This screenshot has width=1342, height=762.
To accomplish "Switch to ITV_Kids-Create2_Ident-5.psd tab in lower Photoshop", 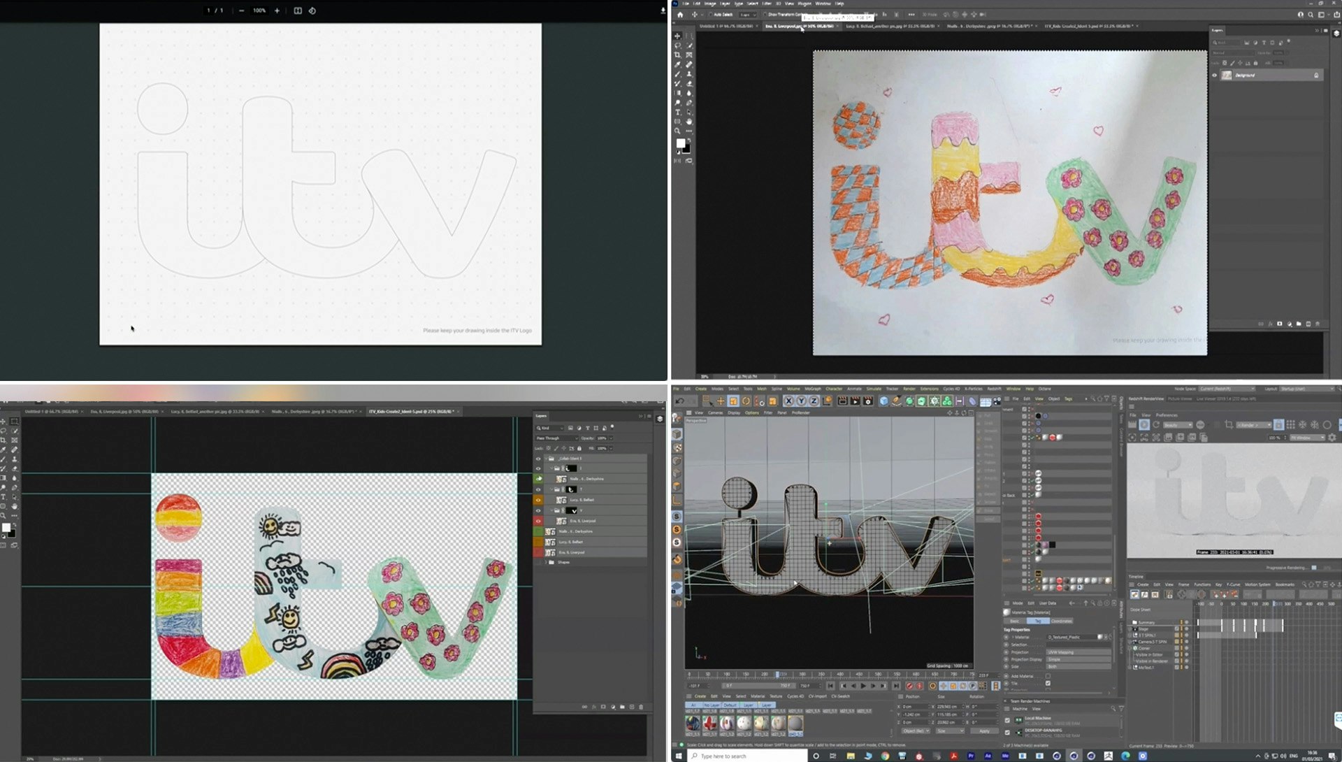I will point(411,411).
